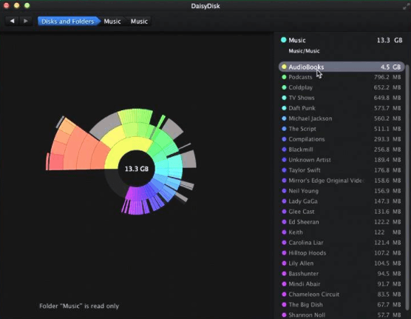Click the Folder "Music" is read only message
Screen dimensions: 411x319
79,306
